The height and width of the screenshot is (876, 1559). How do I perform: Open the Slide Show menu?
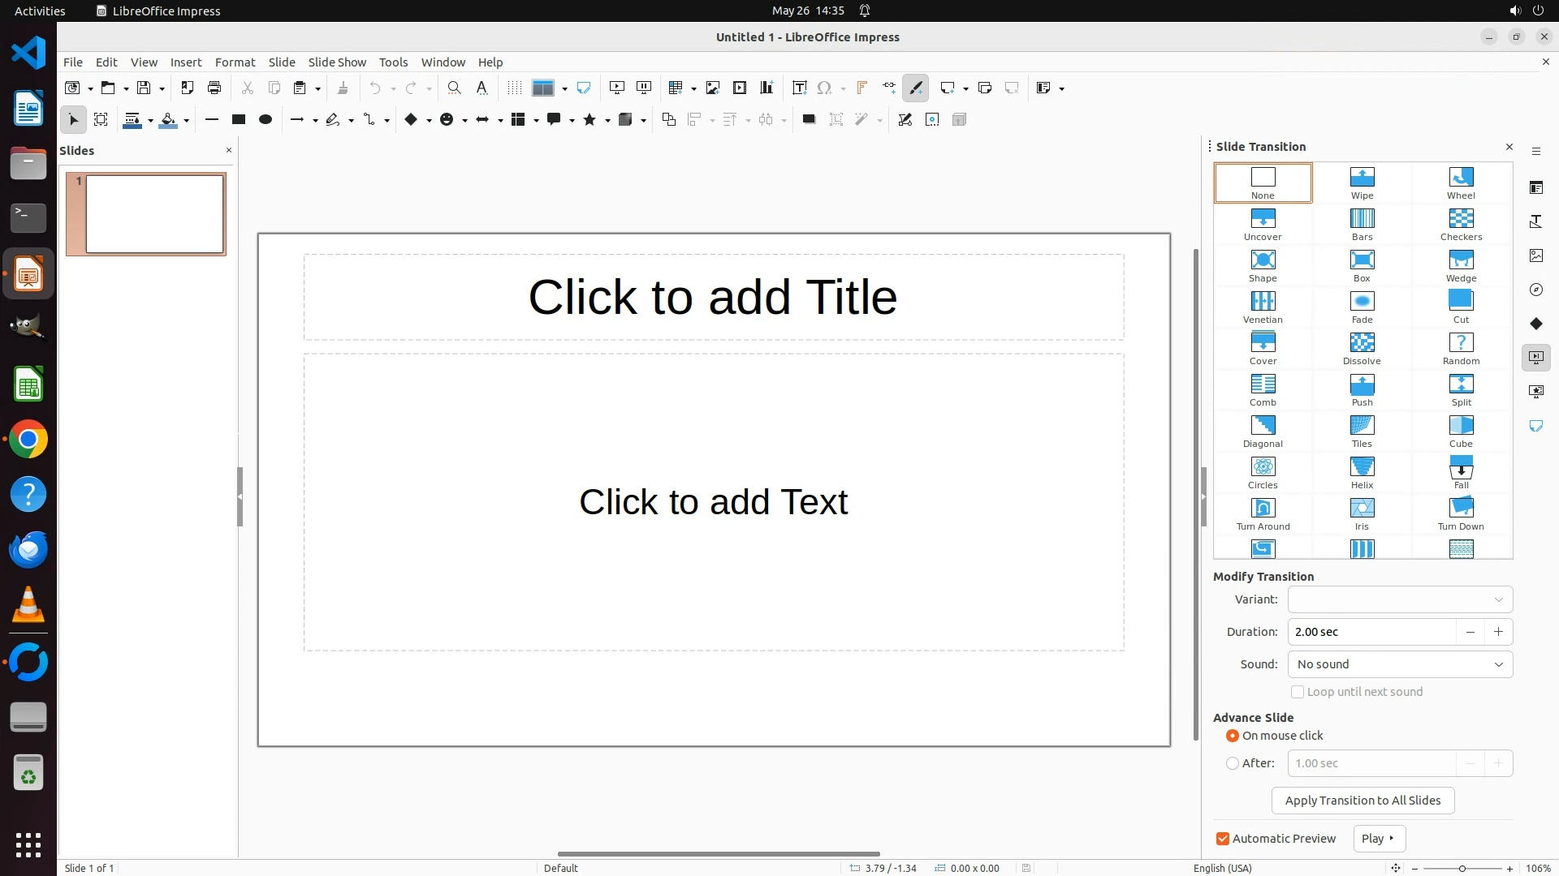pos(337,62)
